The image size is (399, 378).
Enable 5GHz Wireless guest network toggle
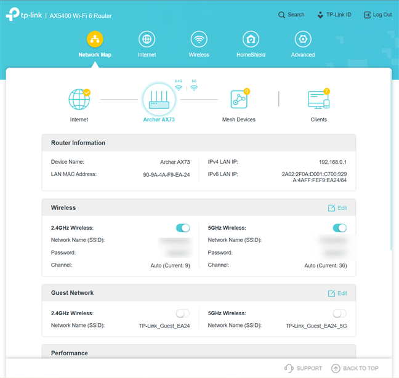tap(339, 313)
